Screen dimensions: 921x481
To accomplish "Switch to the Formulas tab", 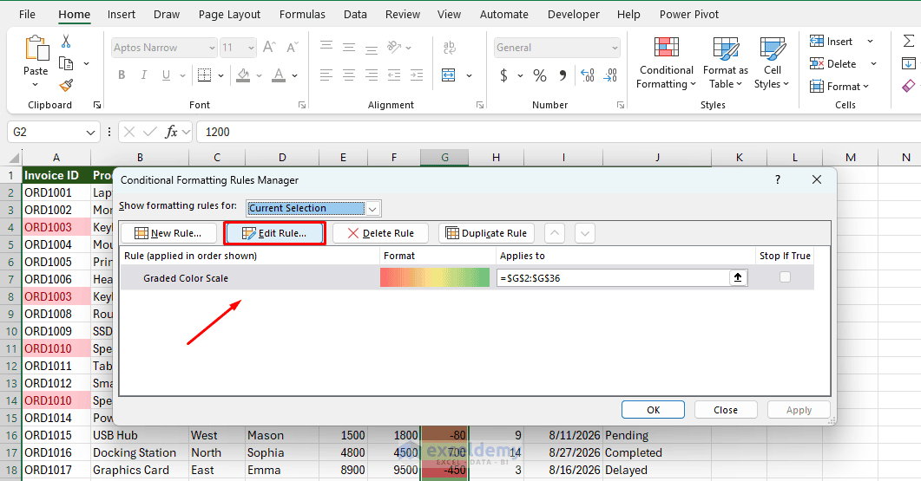I will tap(302, 14).
